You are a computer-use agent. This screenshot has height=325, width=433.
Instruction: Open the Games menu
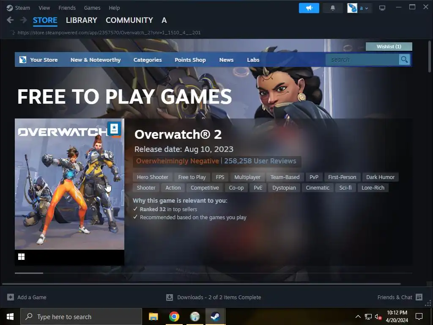click(92, 8)
